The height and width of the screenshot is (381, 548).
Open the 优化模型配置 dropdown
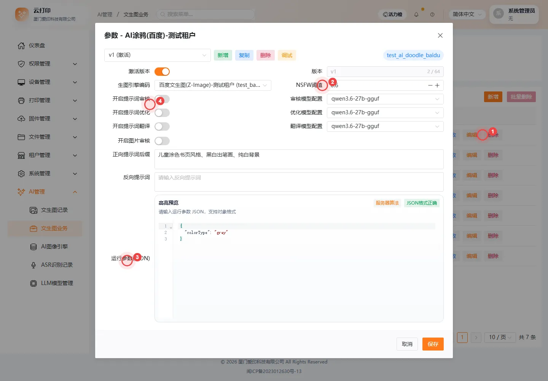[x=385, y=112]
